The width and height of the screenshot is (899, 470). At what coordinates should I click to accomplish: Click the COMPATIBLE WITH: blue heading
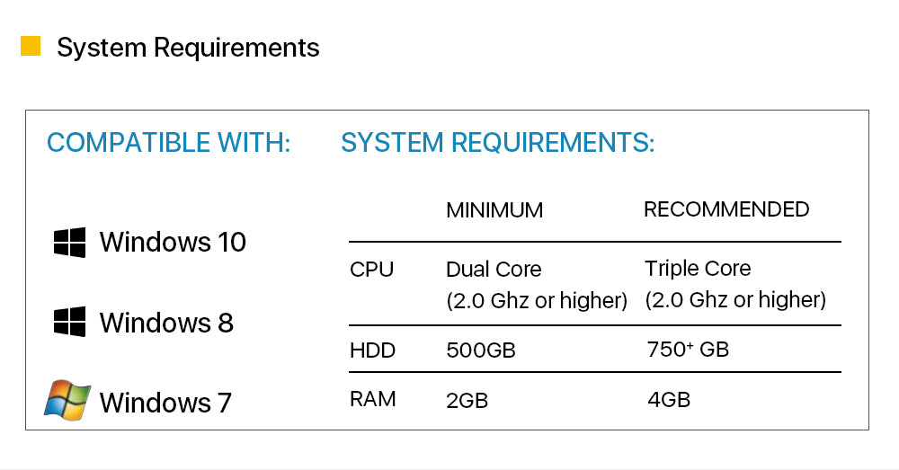[169, 142]
